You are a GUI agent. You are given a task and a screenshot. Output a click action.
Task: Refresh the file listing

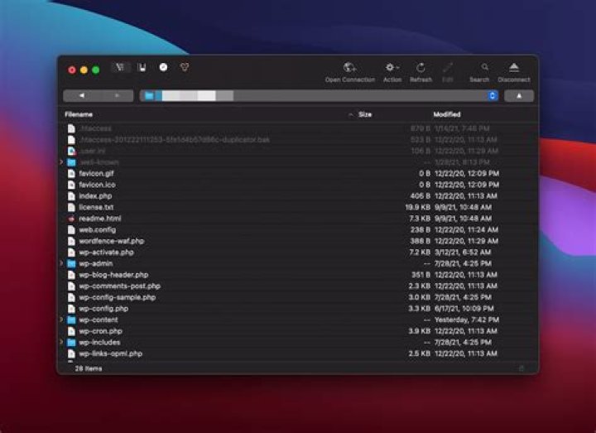[x=421, y=68]
